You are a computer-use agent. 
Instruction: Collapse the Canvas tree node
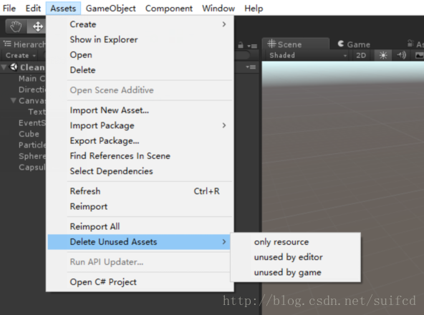pyautogui.click(x=13, y=100)
